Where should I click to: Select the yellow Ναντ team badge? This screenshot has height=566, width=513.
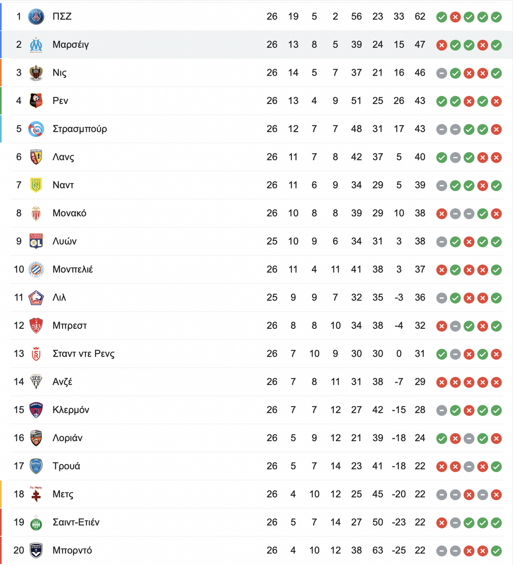[36, 185]
